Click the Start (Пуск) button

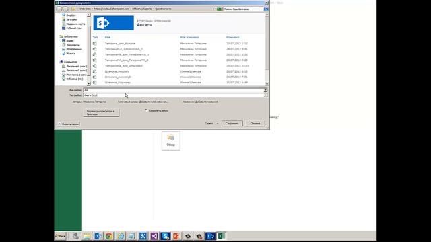coord(61,236)
